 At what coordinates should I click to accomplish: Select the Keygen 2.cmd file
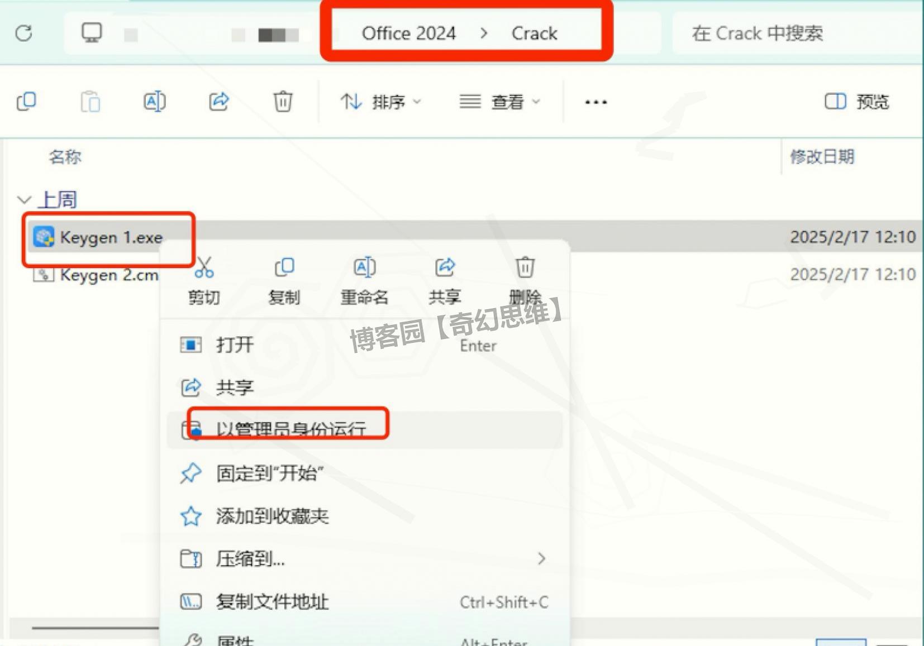click(109, 275)
